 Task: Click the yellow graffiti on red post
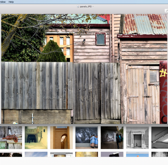click(x=164, y=72)
